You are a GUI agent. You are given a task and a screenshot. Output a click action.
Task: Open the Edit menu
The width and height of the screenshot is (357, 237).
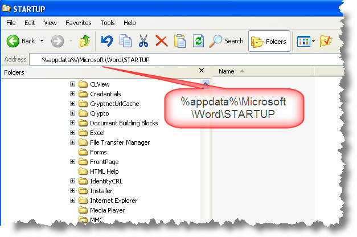[30, 23]
